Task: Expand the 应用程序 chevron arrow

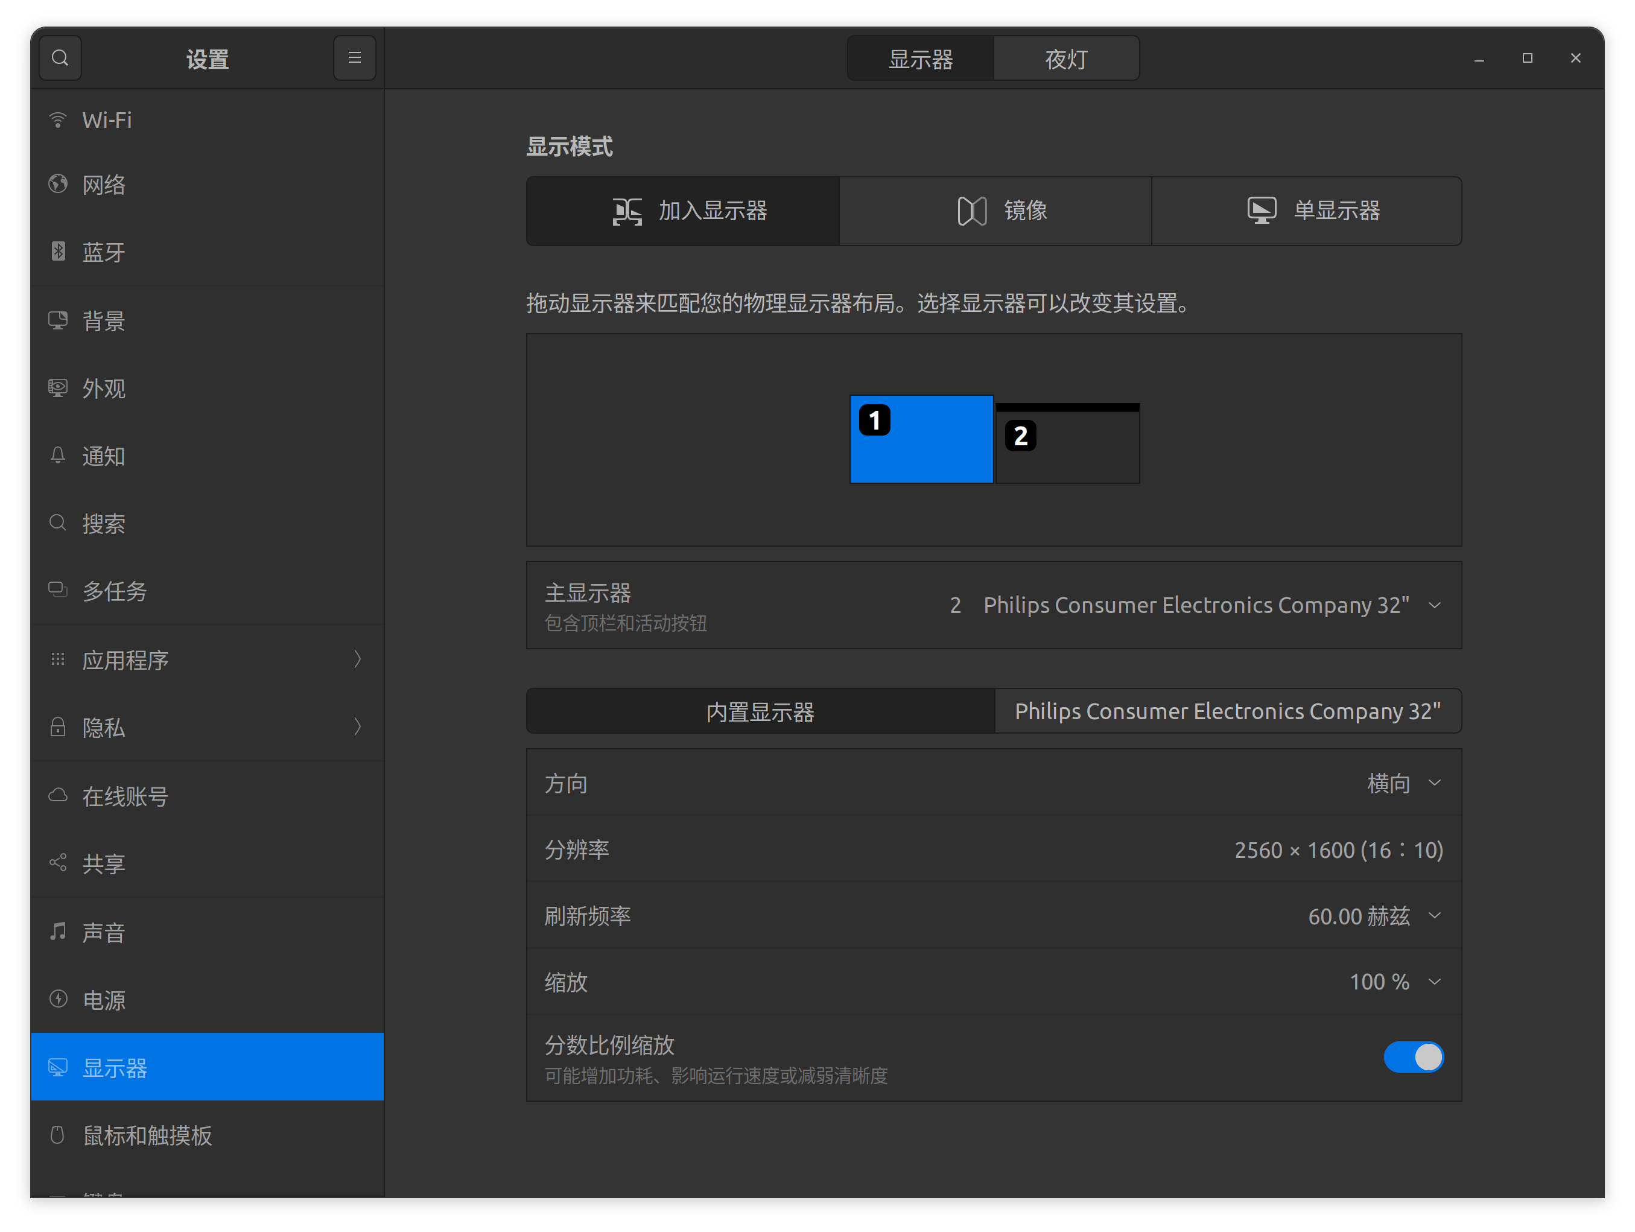Action: pyautogui.click(x=358, y=658)
